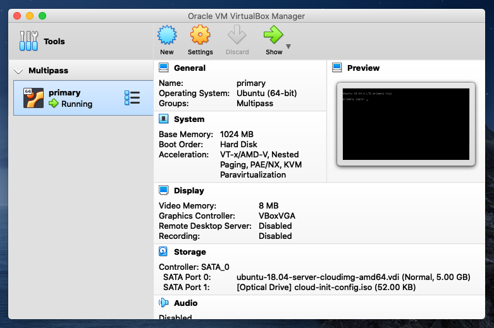Collapse the Multipass group chevron

[x=18, y=71]
